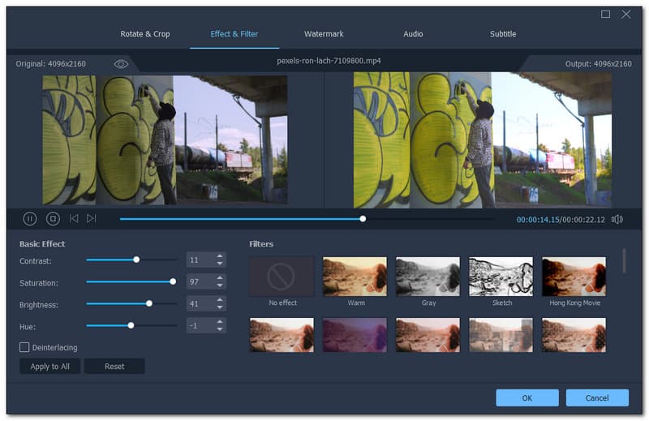
Task: Toggle the original preview eye icon
Action: (121, 63)
